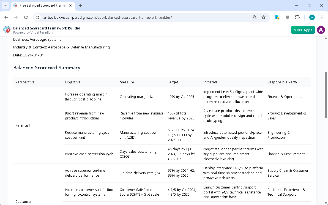This screenshot has width=328, height=205.
Task: Open the in-page zoom magnifier icon
Action: (255, 17)
